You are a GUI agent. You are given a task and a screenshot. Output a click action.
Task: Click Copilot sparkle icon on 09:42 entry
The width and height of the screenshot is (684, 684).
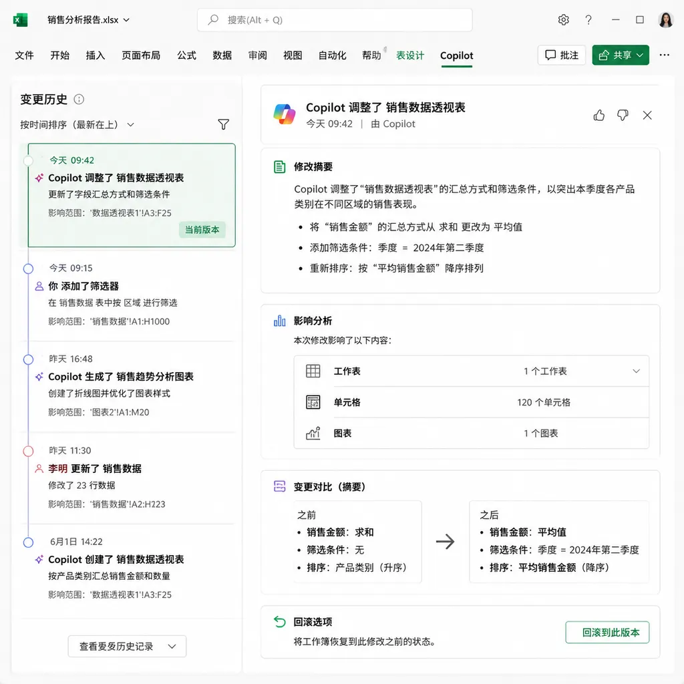pyautogui.click(x=39, y=178)
